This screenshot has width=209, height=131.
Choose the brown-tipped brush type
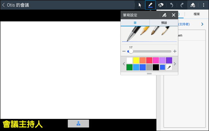[x=155, y=31]
